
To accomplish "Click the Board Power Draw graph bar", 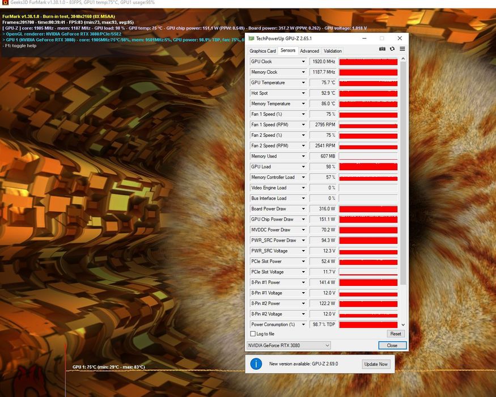I will 368,209.
